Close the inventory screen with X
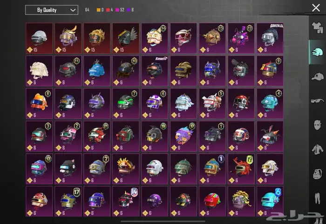The height and width of the screenshot is (224, 326). (316, 8)
